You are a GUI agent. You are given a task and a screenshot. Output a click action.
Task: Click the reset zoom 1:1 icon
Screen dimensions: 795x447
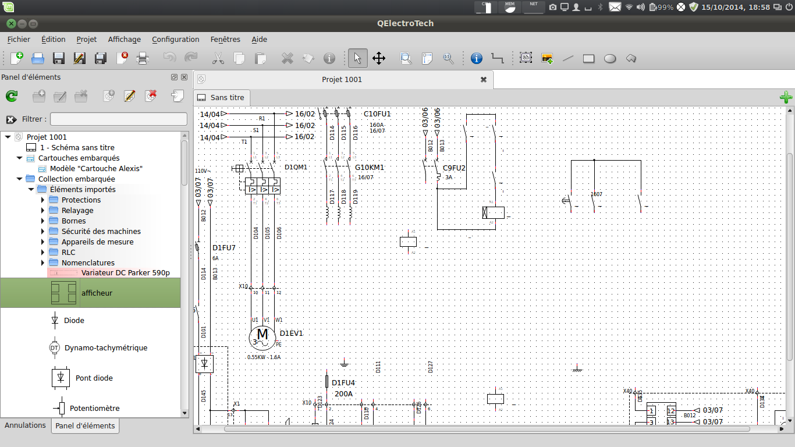448,58
